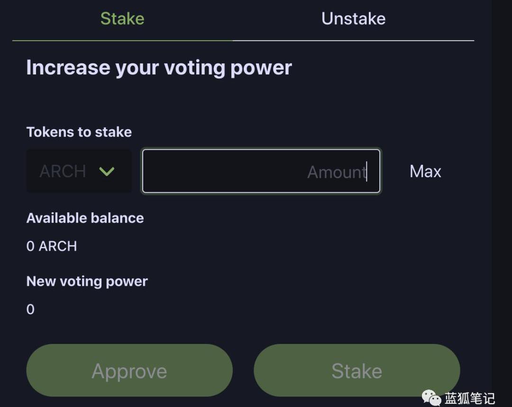Viewport: 512px width, 407px height.
Task: Click the new voting power value 0
Action: click(x=30, y=309)
